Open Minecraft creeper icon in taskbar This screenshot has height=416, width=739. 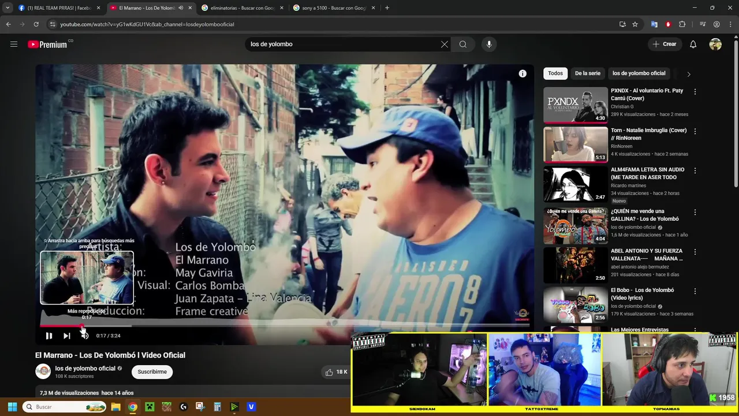click(150, 407)
